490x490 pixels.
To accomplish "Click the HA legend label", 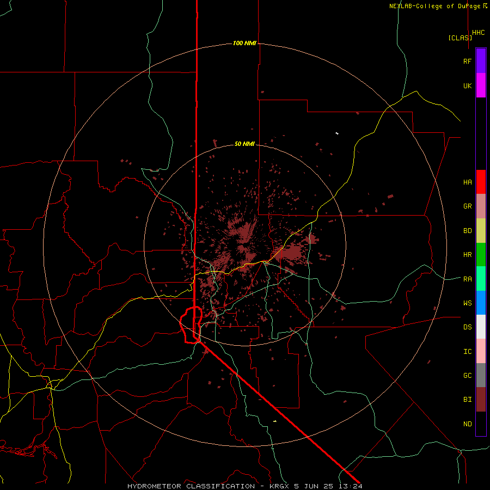I will [467, 182].
